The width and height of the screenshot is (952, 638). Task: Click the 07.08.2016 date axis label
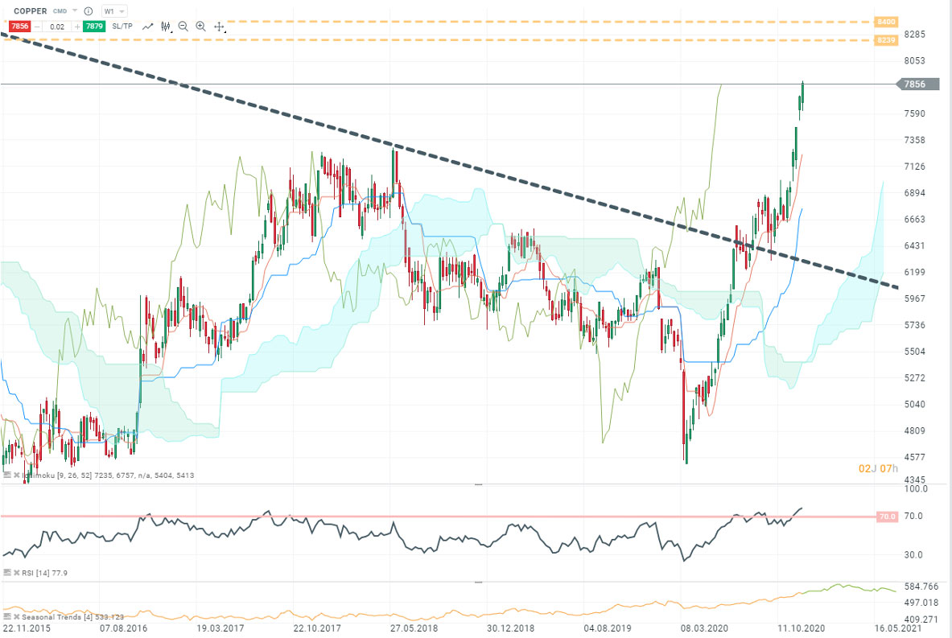pyautogui.click(x=123, y=628)
